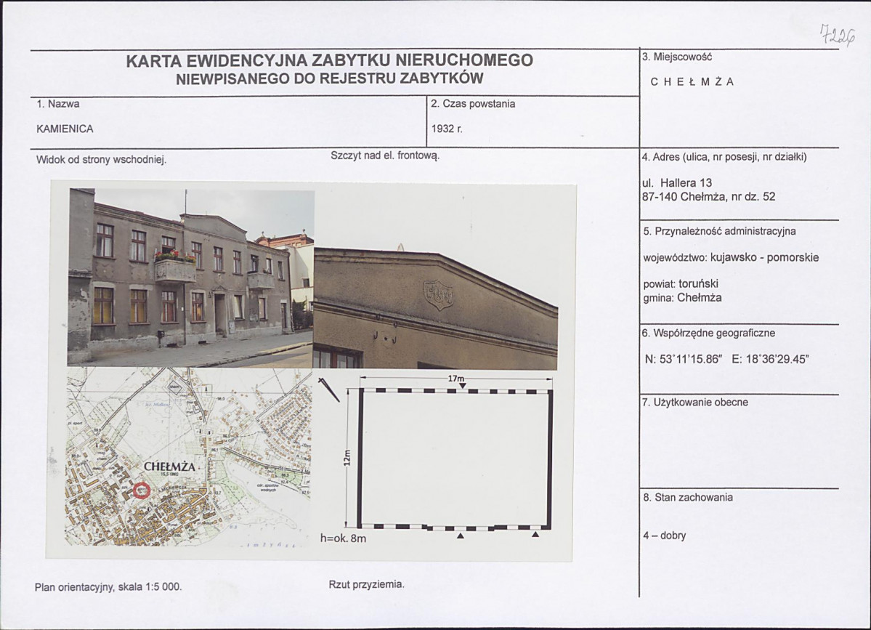
Task: Click the locality value 'C H E Ł M Ż A'
Action: coord(692,81)
